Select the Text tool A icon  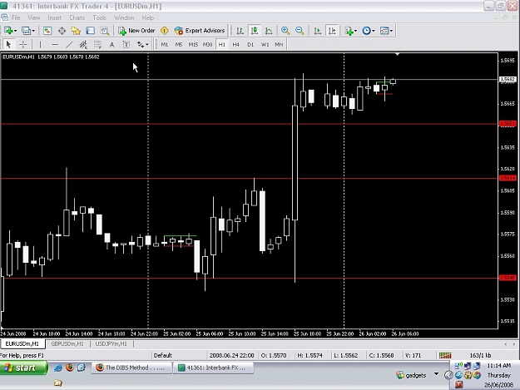tap(111, 44)
